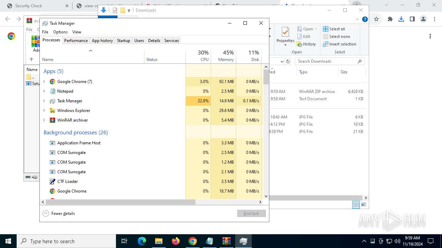Show hidden system tray icons chevron
The image size is (442, 248).
coord(364,241)
